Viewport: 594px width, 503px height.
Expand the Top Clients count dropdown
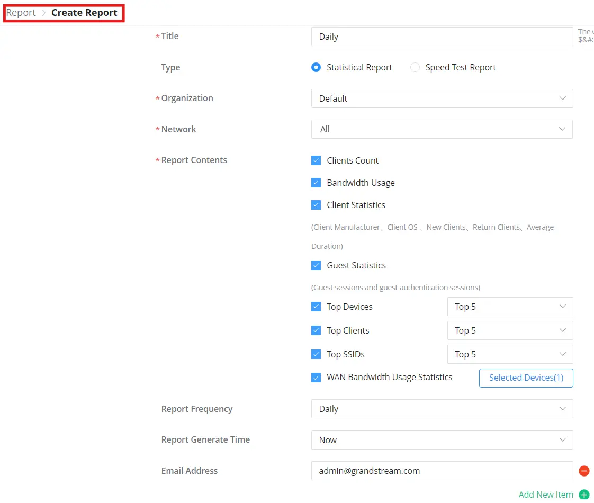[x=510, y=330]
